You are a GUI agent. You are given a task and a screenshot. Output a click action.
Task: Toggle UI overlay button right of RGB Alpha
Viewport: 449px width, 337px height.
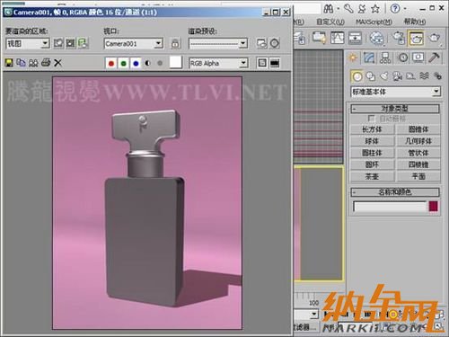(x=262, y=63)
